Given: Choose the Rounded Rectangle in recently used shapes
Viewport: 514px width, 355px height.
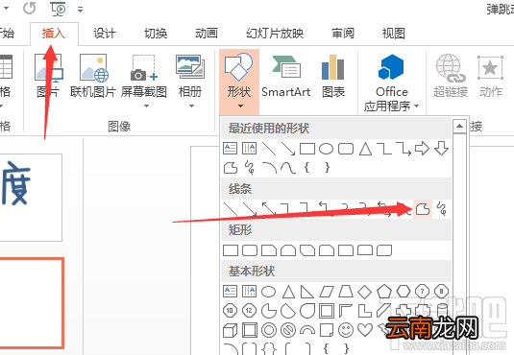Looking at the screenshot, I should [x=346, y=149].
